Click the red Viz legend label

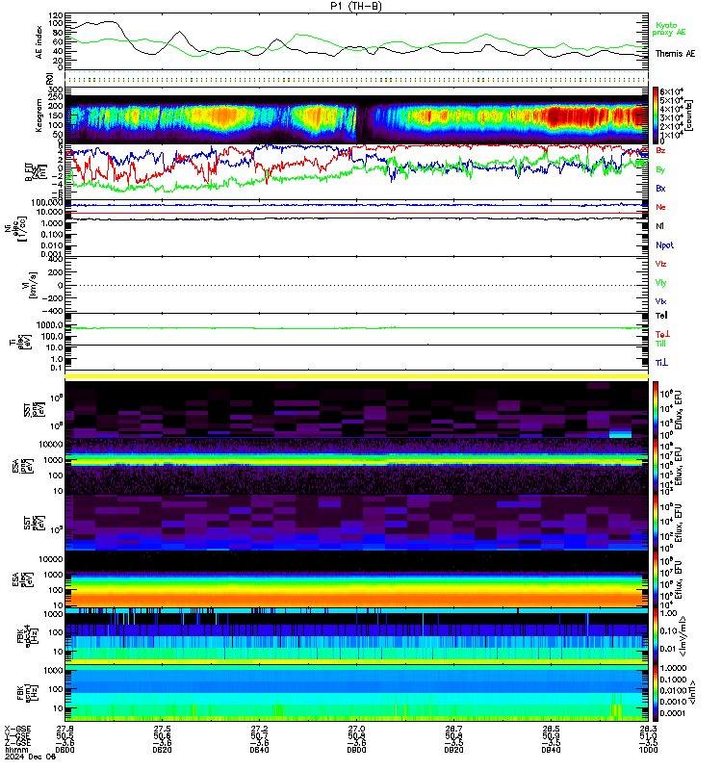coord(660,264)
